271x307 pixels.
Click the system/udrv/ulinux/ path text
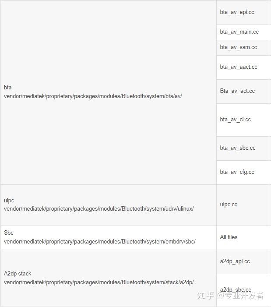(99, 209)
